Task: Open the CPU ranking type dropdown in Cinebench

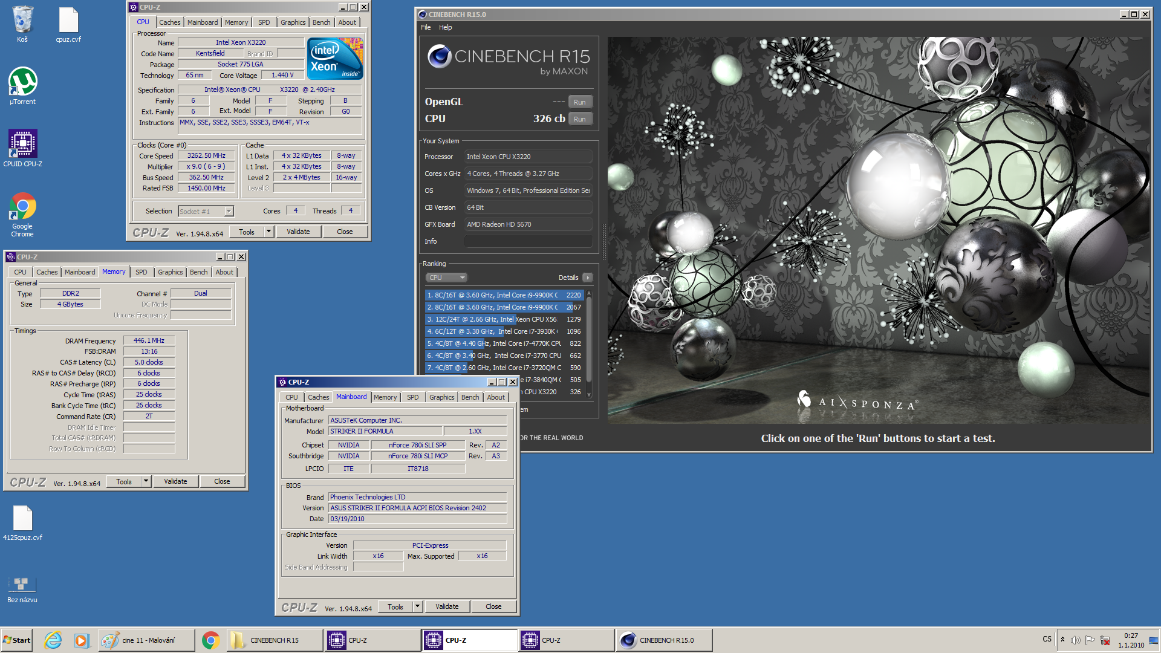Action: coord(447,278)
